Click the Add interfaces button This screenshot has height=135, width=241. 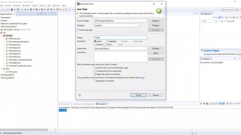click(x=156, y=53)
